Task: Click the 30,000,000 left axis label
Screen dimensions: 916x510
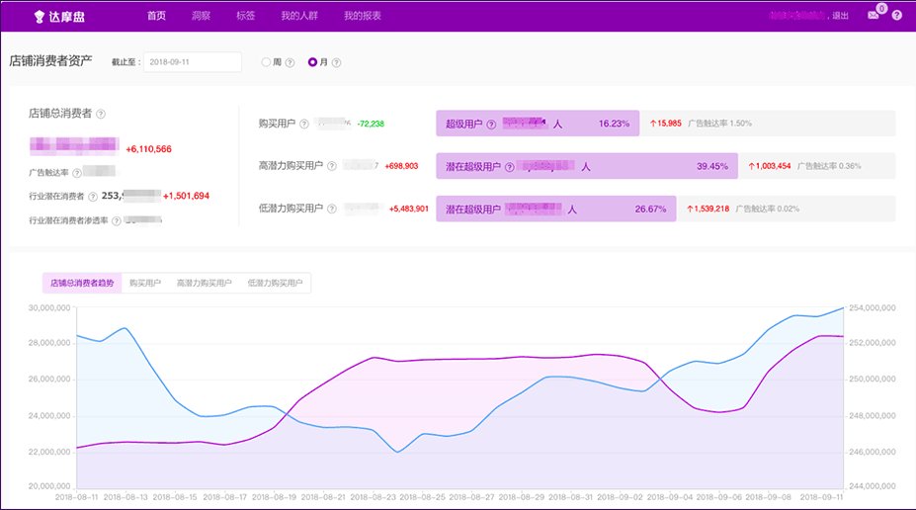Action: [x=49, y=307]
